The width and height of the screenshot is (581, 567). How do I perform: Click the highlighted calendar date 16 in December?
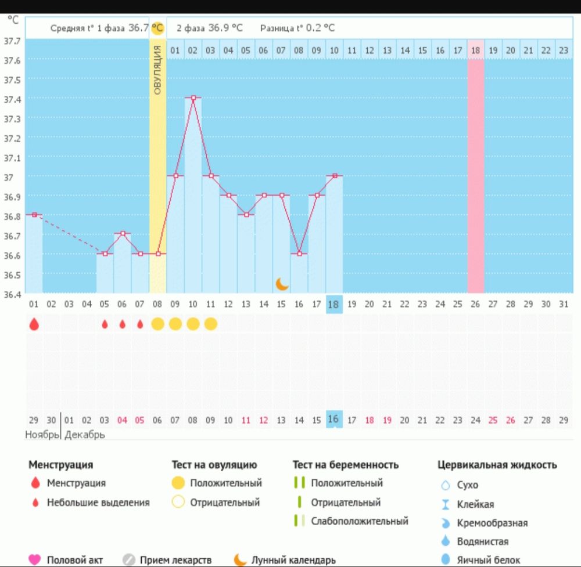(334, 420)
